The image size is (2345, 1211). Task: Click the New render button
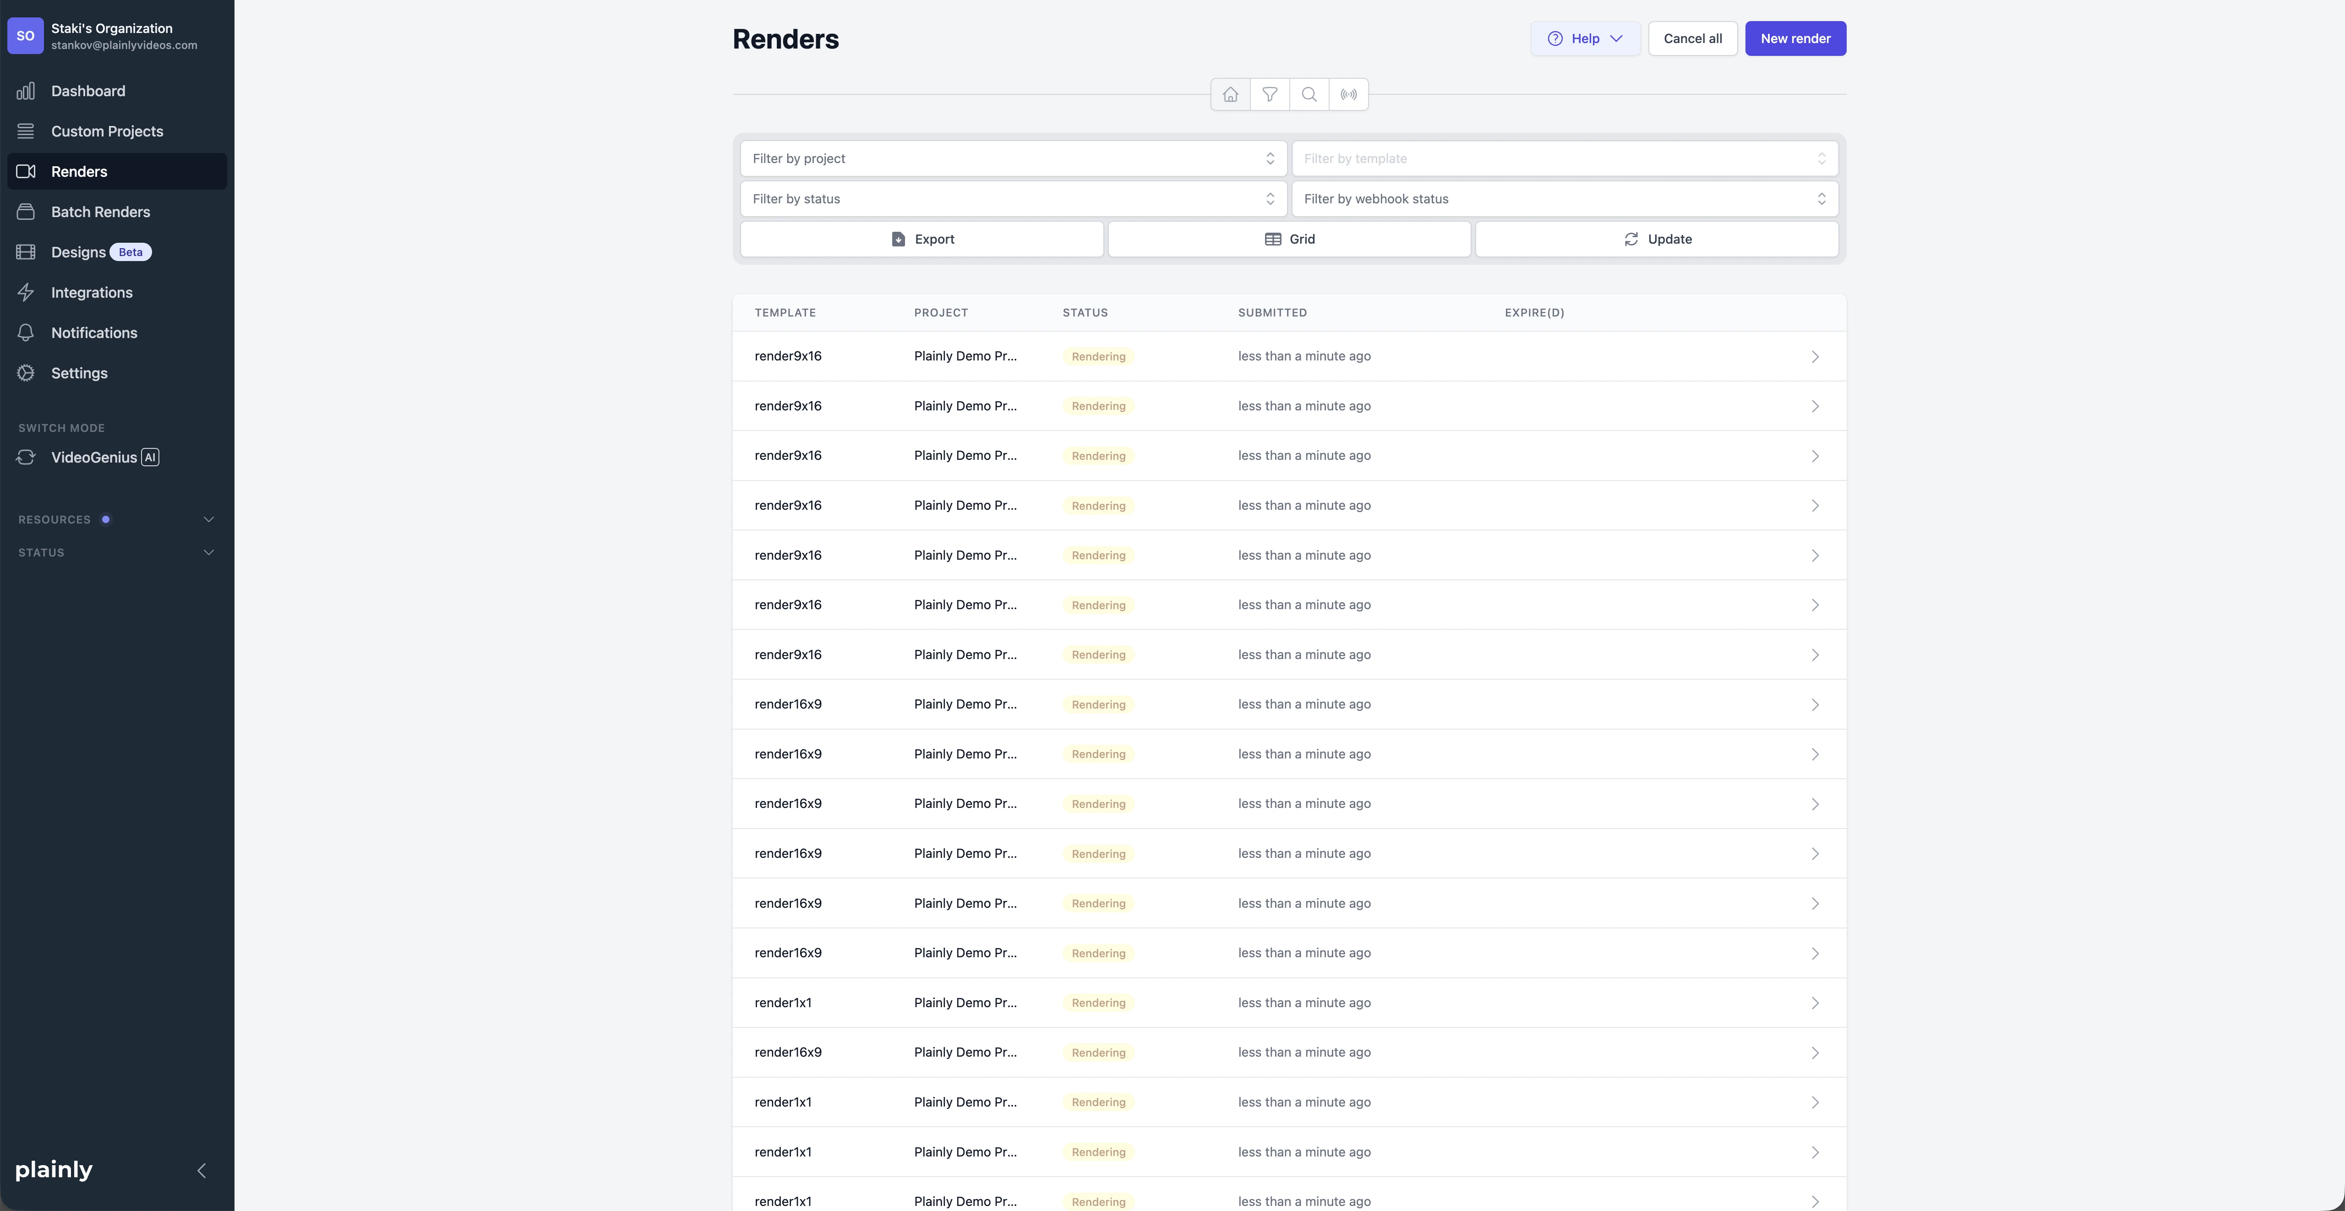(x=1794, y=38)
